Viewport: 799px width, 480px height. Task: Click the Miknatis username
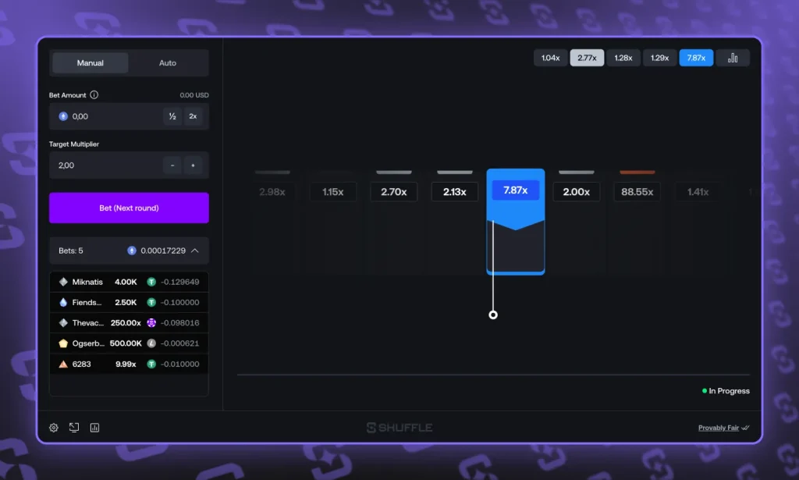[87, 282]
